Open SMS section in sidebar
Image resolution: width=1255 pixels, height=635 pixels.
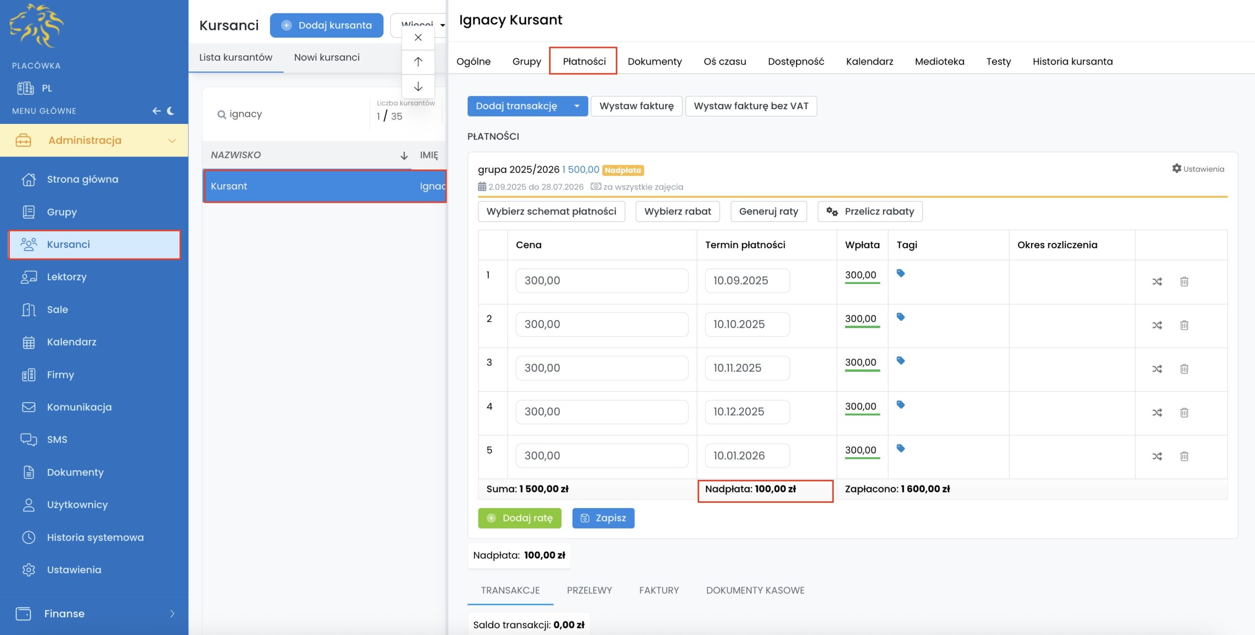click(x=57, y=439)
